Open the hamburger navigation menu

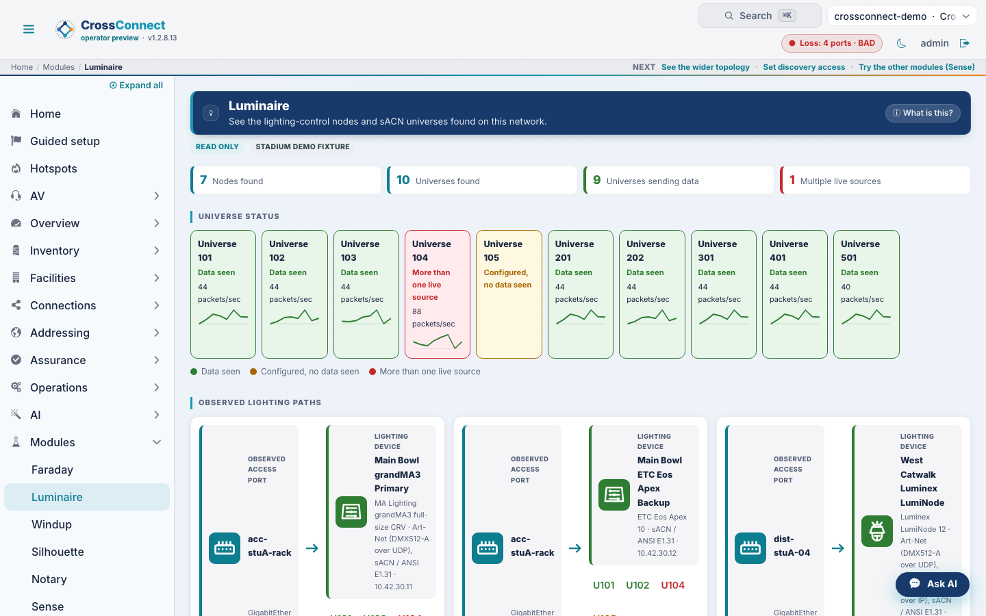tap(29, 29)
